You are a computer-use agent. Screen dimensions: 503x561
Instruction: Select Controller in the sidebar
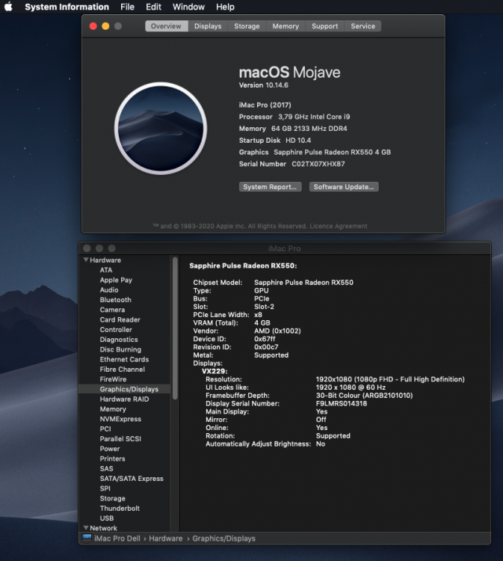pos(116,330)
